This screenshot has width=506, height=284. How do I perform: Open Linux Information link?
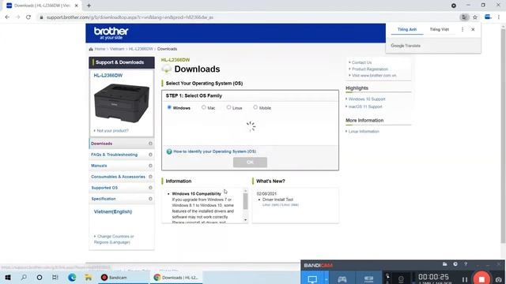(x=364, y=132)
